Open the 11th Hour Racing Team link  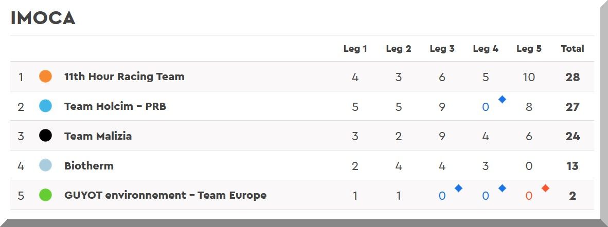coord(124,77)
